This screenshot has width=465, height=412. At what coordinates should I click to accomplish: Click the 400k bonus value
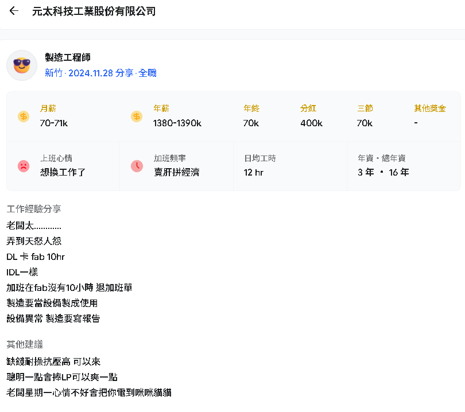click(x=311, y=123)
